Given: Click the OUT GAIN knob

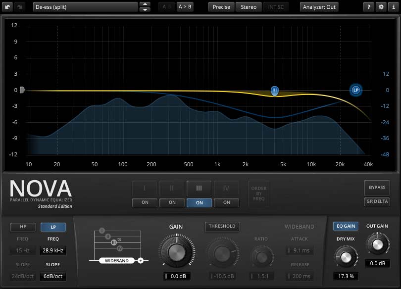Looking at the screenshot, I should pyautogui.click(x=378, y=244).
